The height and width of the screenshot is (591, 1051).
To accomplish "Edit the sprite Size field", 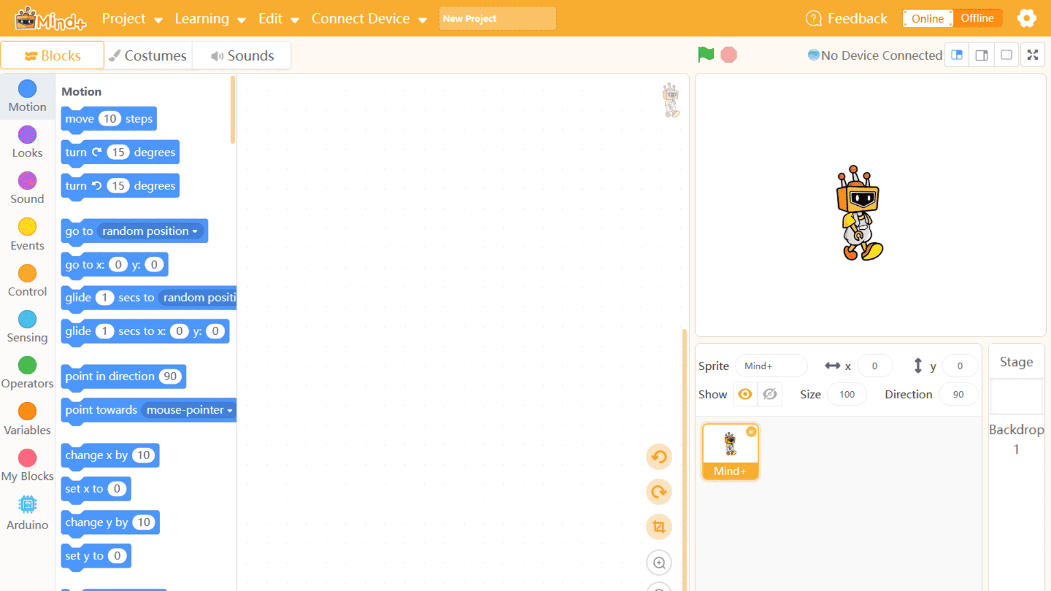I will point(847,395).
